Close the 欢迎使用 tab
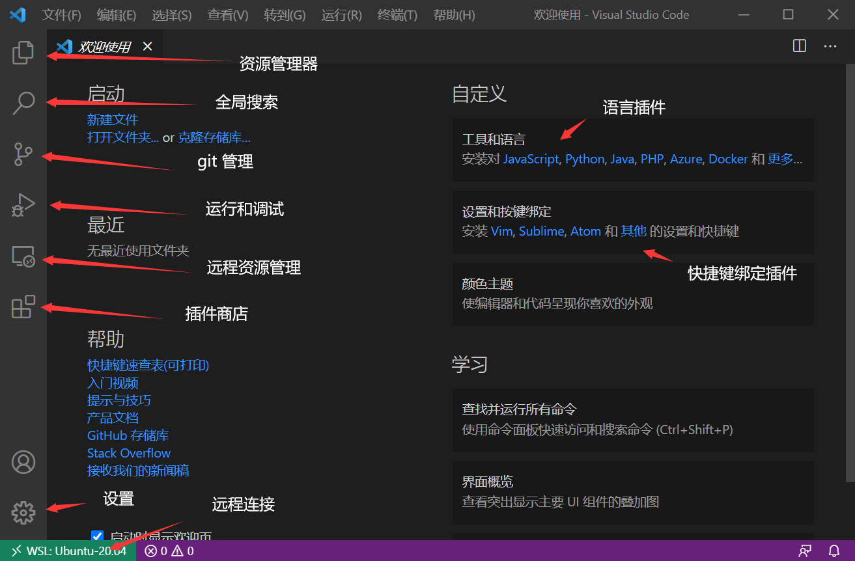This screenshot has width=855, height=561. click(x=147, y=46)
